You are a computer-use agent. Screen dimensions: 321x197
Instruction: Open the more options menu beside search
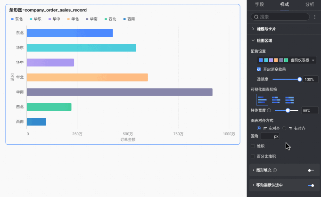pos(315,17)
